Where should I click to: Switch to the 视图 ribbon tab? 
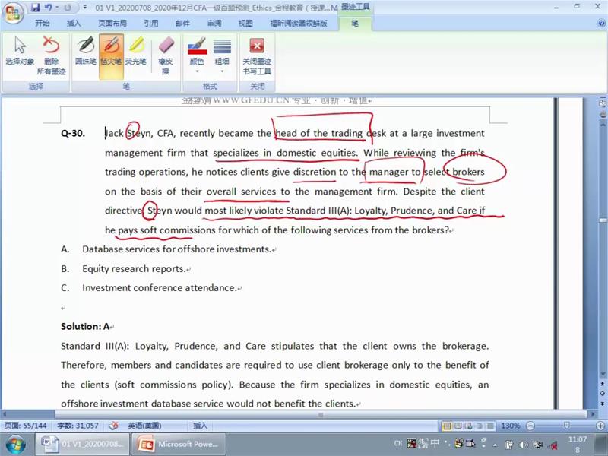tap(245, 24)
